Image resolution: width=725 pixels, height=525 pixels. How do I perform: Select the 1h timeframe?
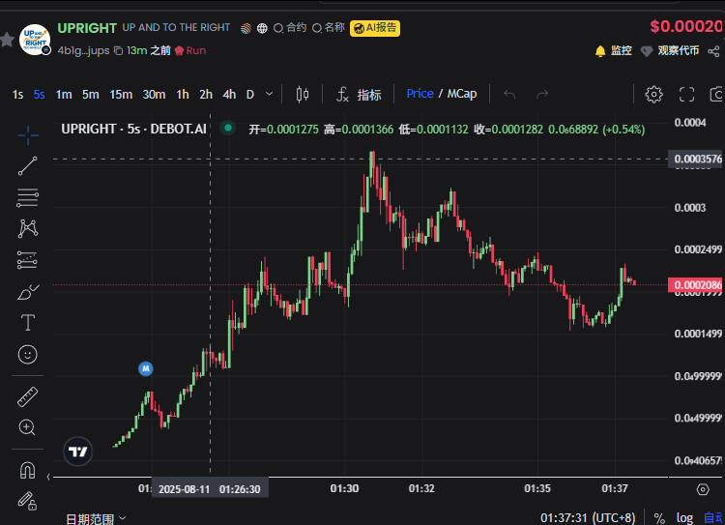pos(183,95)
